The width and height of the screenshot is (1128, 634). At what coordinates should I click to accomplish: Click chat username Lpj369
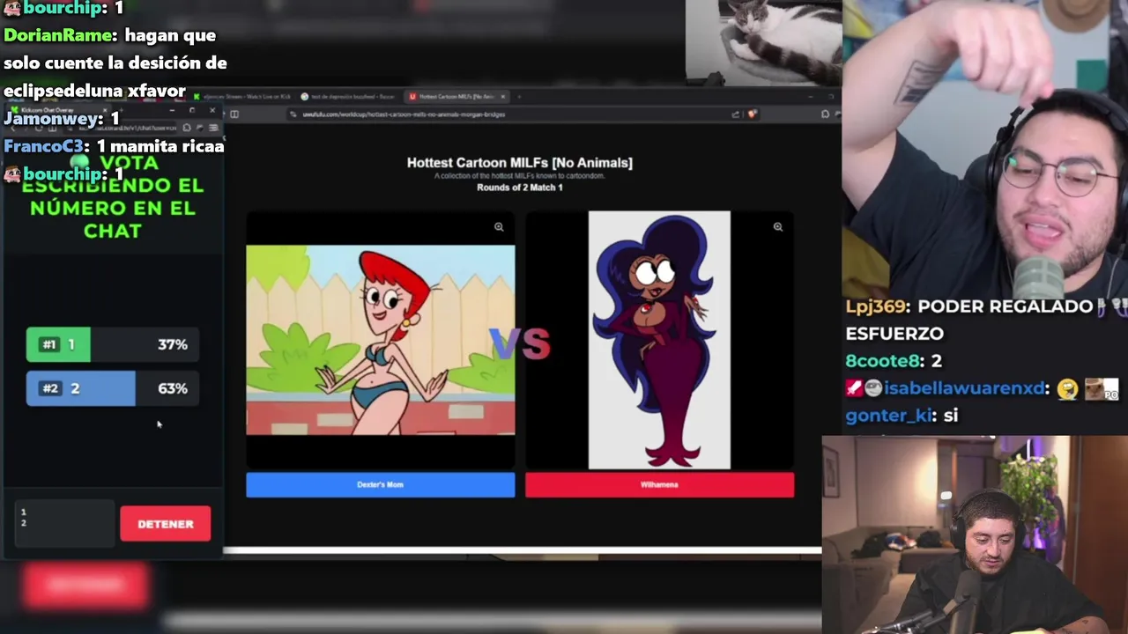[x=877, y=306]
